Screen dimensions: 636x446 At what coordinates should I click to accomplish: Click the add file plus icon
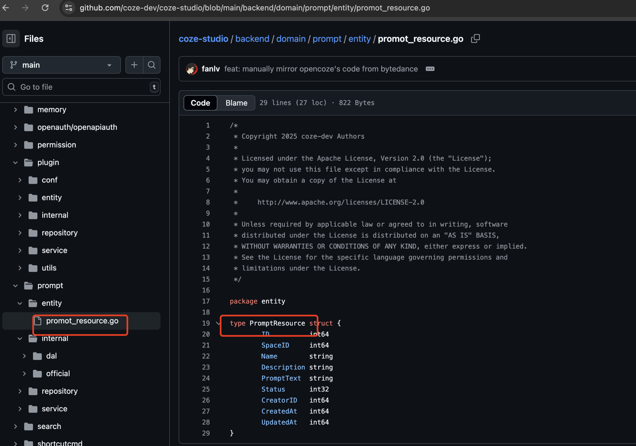click(x=134, y=65)
